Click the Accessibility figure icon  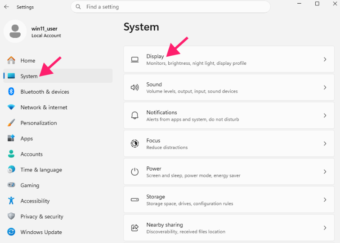point(11,201)
